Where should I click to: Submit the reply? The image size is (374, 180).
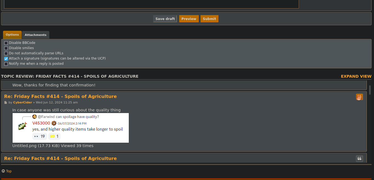point(209,19)
